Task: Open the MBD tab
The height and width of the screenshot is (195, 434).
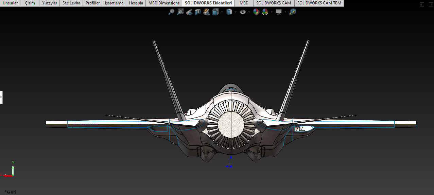Action: pyautogui.click(x=244, y=3)
